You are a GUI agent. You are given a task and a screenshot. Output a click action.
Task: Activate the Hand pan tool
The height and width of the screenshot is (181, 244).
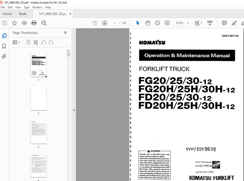148,23
